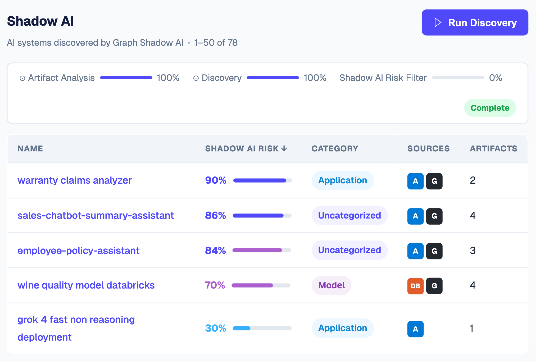Image resolution: width=536 pixels, height=362 pixels.
Task: Click the Discovery status circle icon
Action: 196,78
